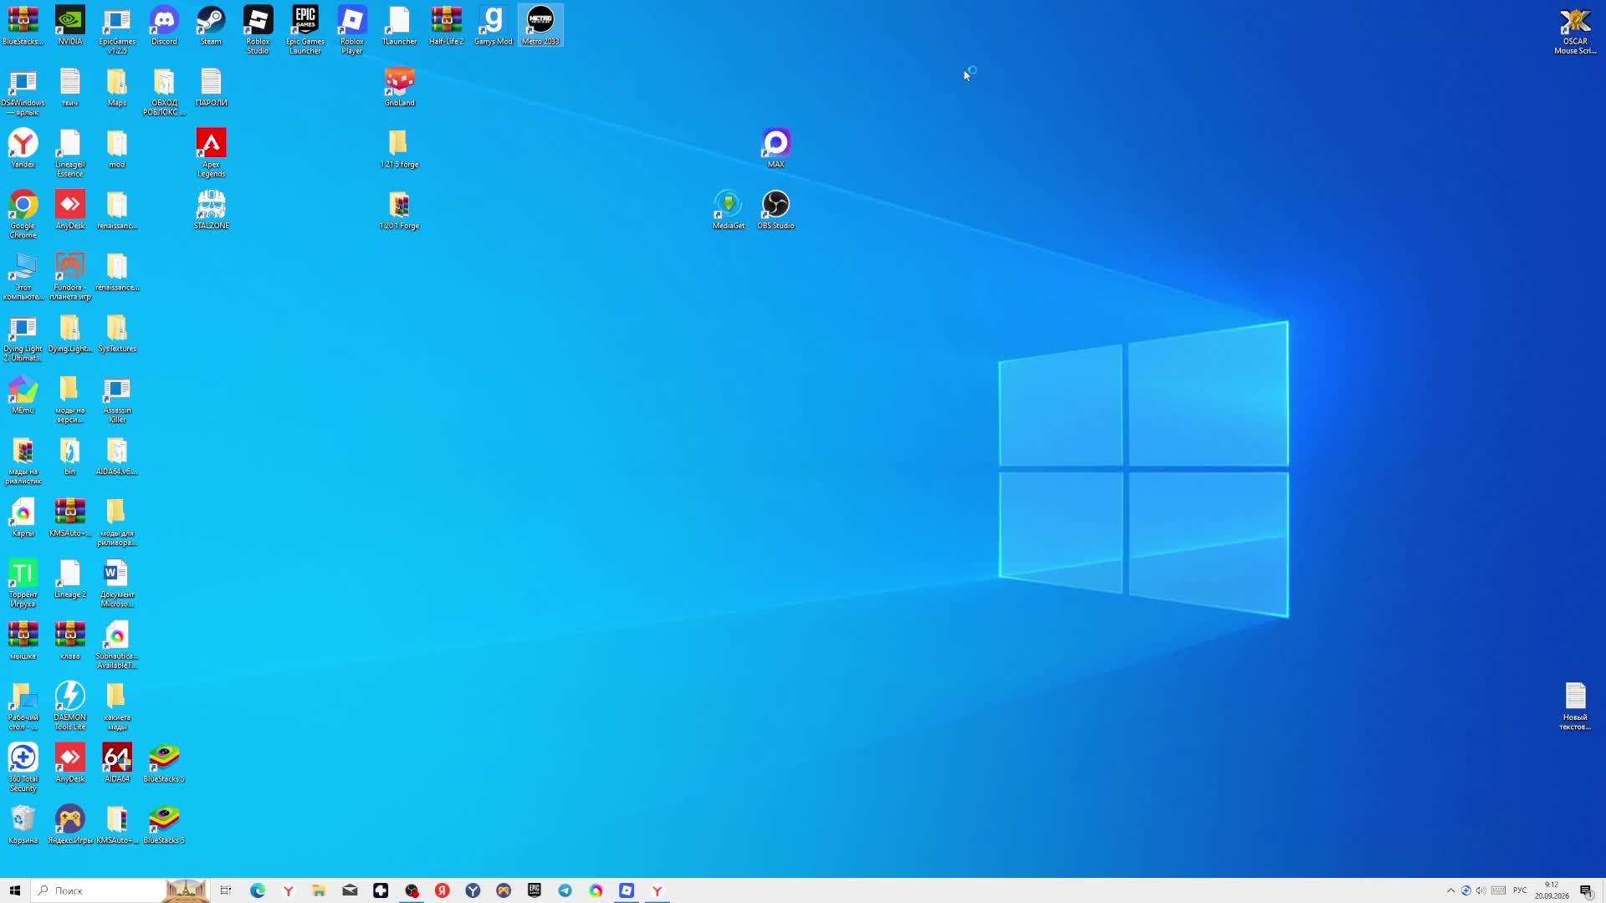Click the OSCAR Mouse Script desktop icon
The height and width of the screenshot is (903, 1606).
point(1575,30)
